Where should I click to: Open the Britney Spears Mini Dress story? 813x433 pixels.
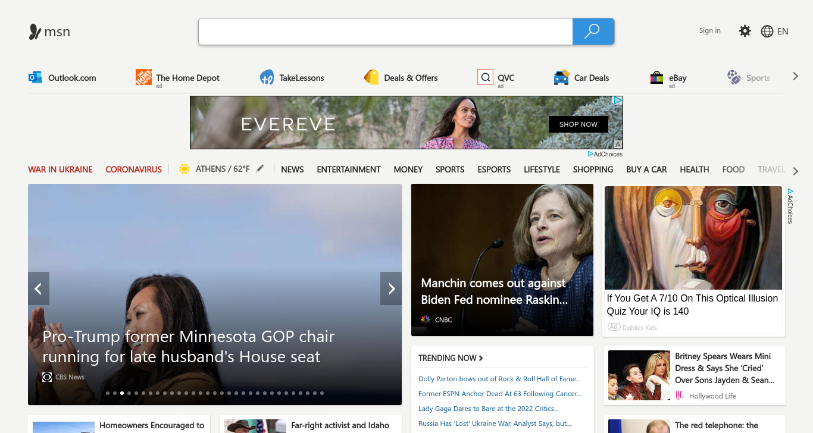click(725, 368)
